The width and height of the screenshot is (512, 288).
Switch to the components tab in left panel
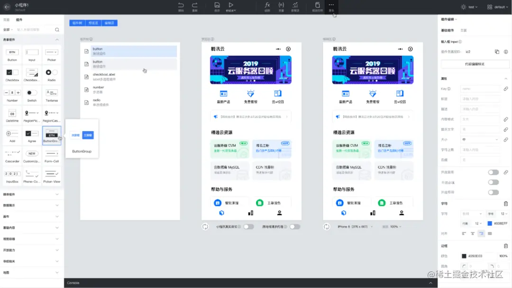pos(19,20)
